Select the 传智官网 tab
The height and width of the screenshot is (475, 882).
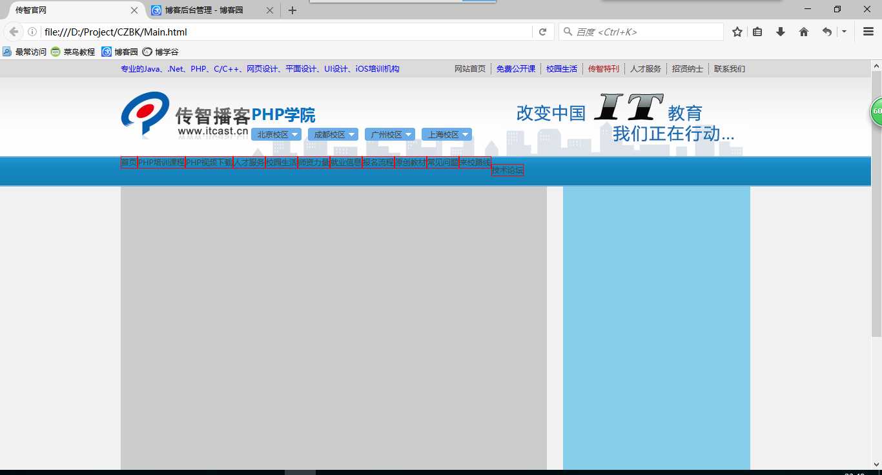[x=71, y=10]
